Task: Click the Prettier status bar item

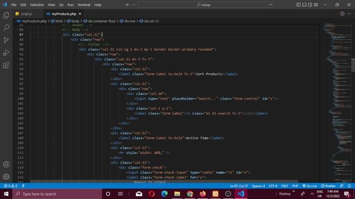Action: (328, 186)
